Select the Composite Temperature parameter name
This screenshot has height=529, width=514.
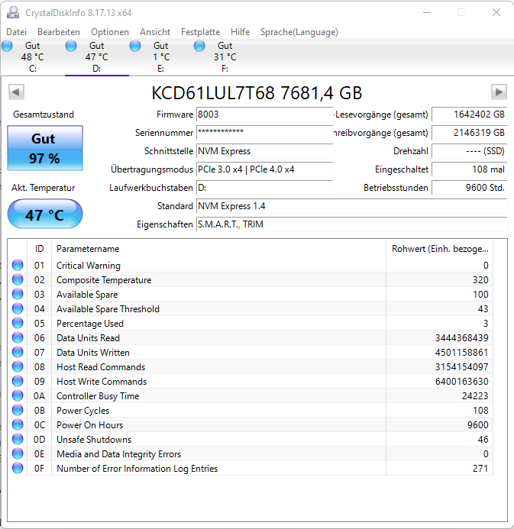tap(104, 280)
